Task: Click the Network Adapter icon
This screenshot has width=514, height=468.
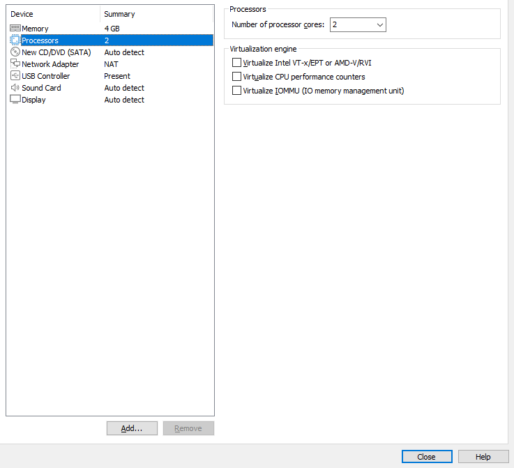Action: (15, 63)
